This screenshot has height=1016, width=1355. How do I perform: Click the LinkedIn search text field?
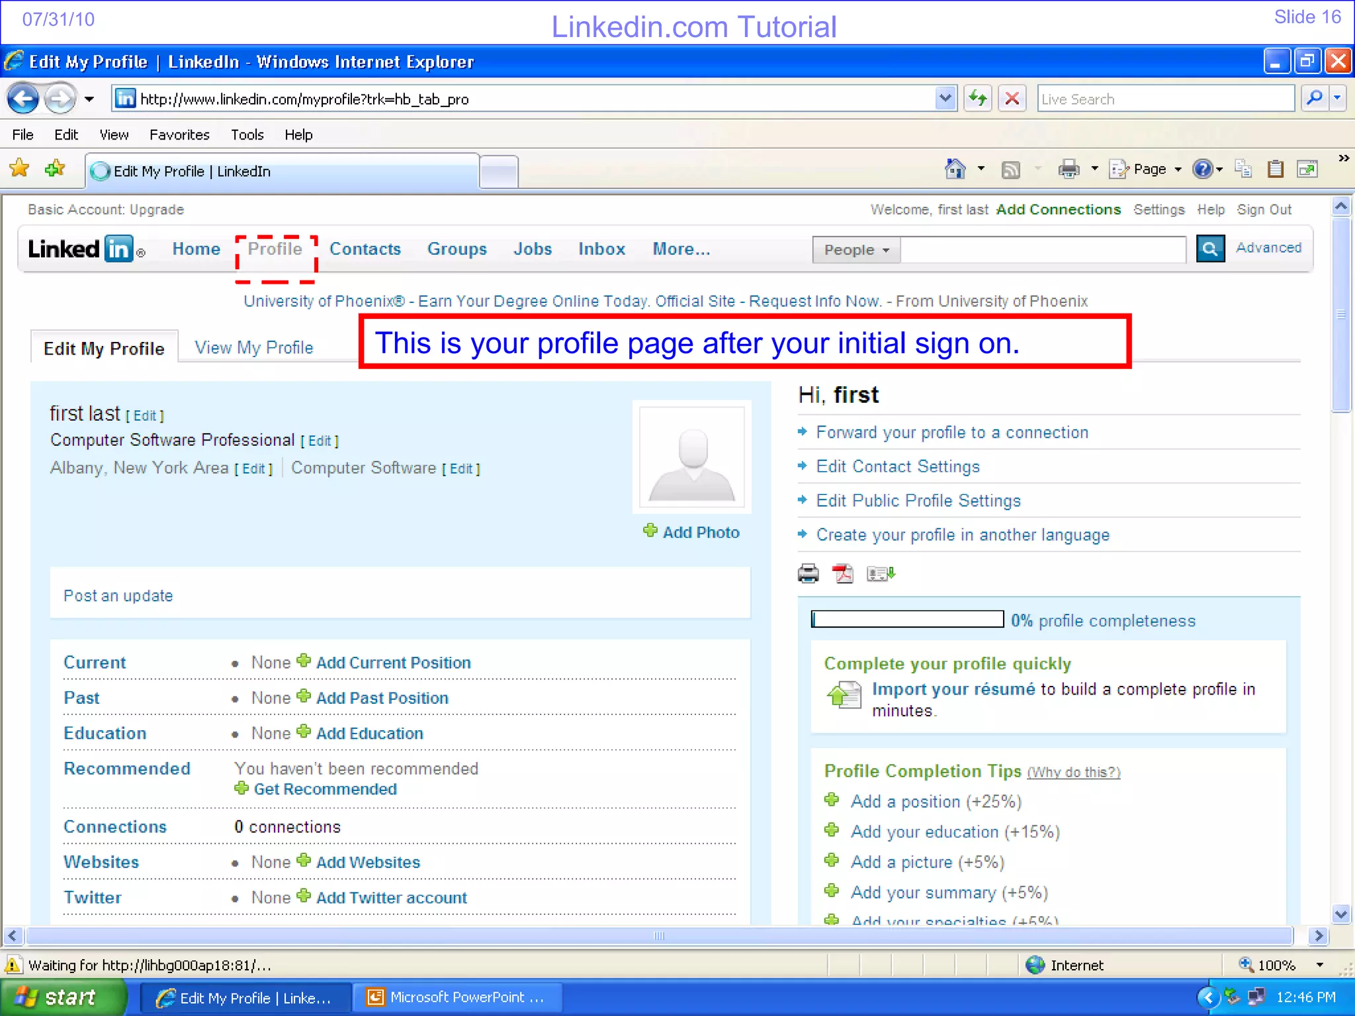pyautogui.click(x=1043, y=250)
